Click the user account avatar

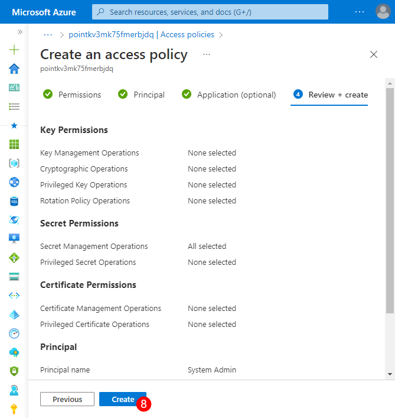click(x=383, y=12)
